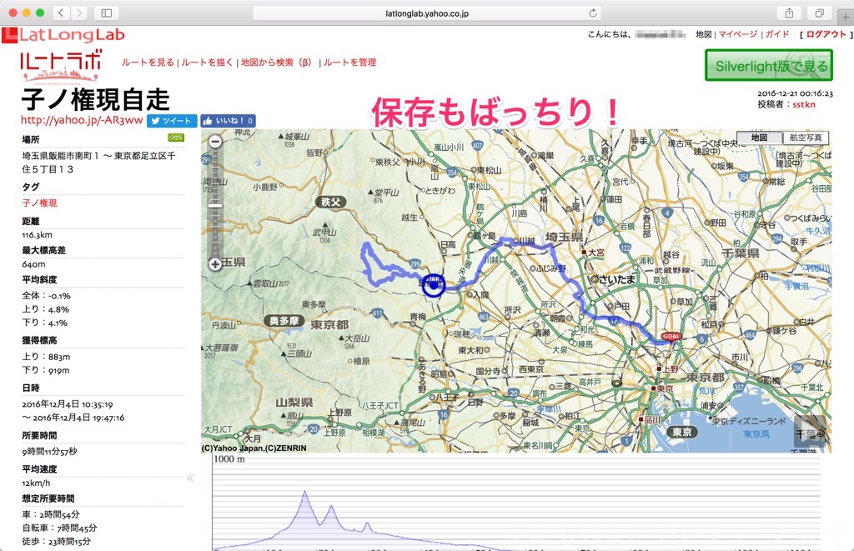This screenshot has height=551, width=854.
Task: Open the ルートを描く menu item
Action: point(207,63)
